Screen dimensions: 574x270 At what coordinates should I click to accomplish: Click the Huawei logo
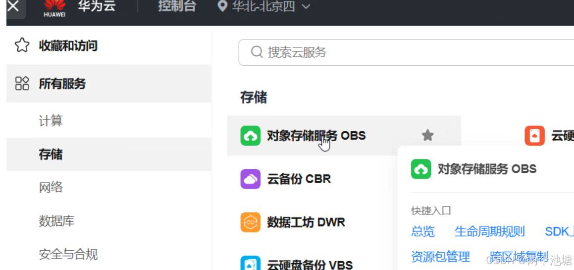(x=54, y=8)
